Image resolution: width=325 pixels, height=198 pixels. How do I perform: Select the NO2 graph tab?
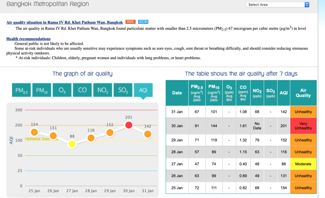pos(103,90)
